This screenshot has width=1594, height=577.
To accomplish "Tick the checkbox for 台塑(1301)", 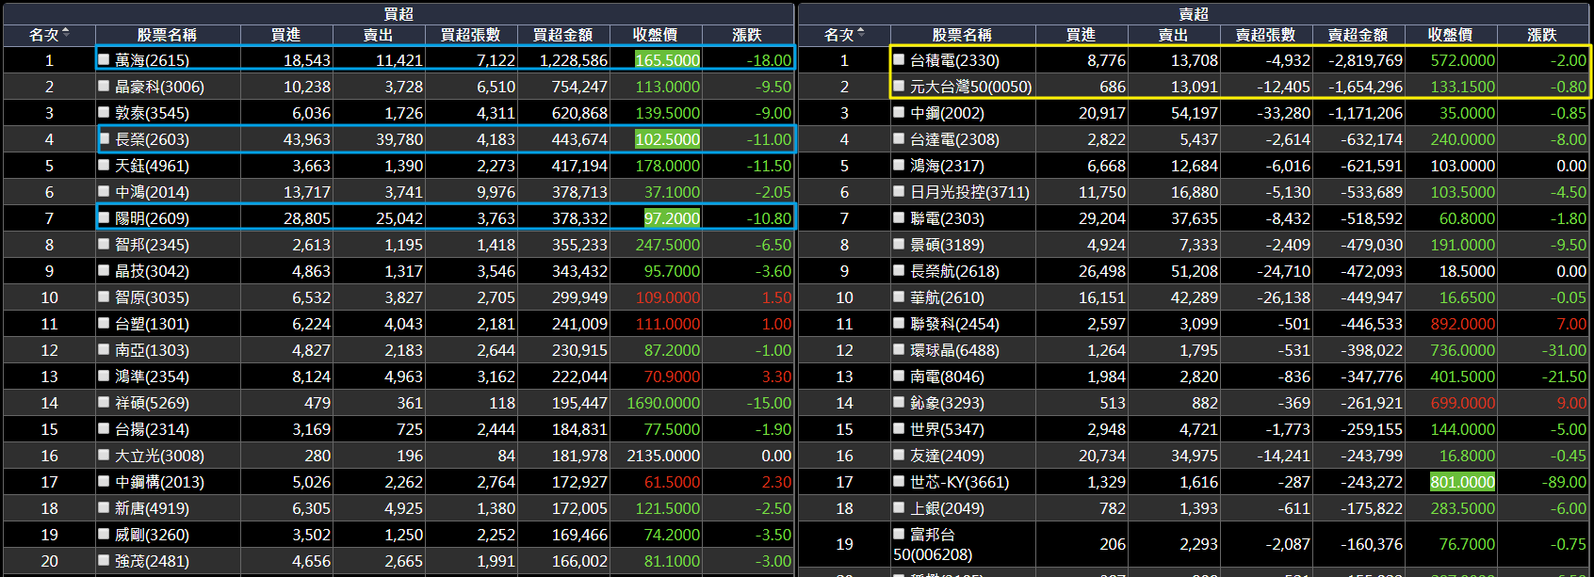I will (x=105, y=323).
